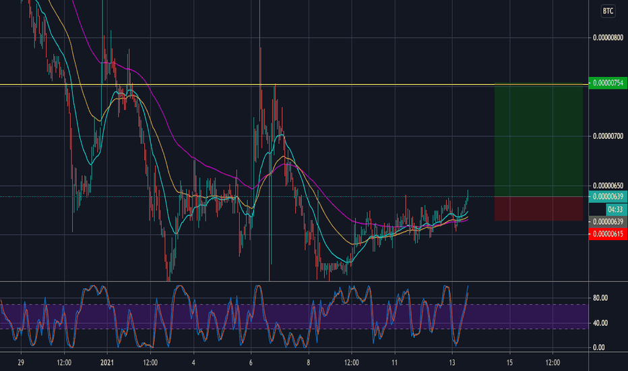Select the green profit zone of long position
The image size is (628, 371).
538,140
